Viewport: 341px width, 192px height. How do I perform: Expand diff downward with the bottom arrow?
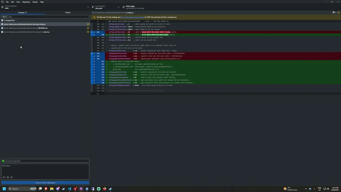pyautogui.click(x=98, y=94)
